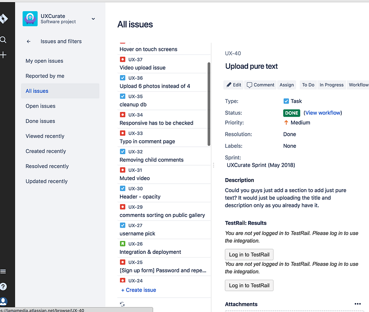Click the refresh icon below issue list

(122, 304)
